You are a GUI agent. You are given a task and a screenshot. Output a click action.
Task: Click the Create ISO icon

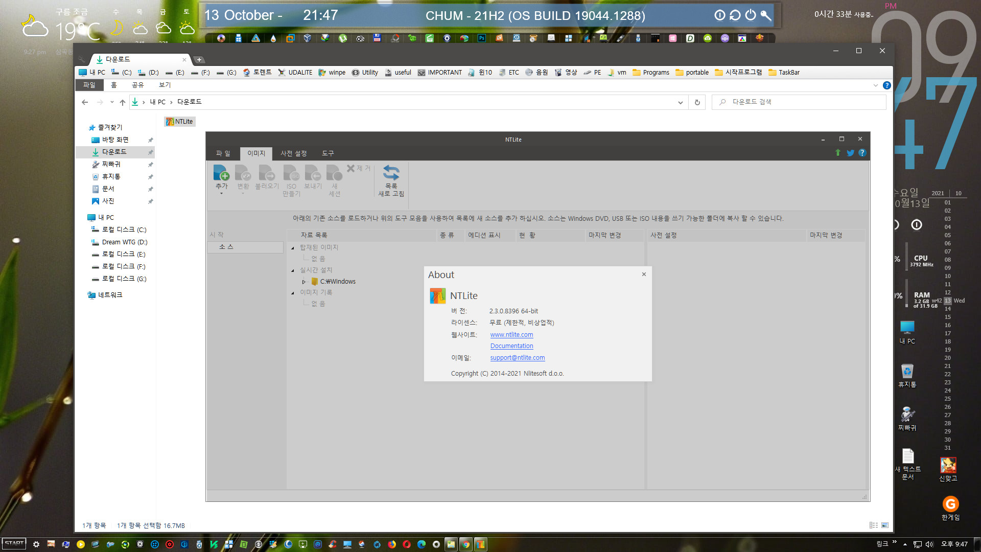[291, 173]
